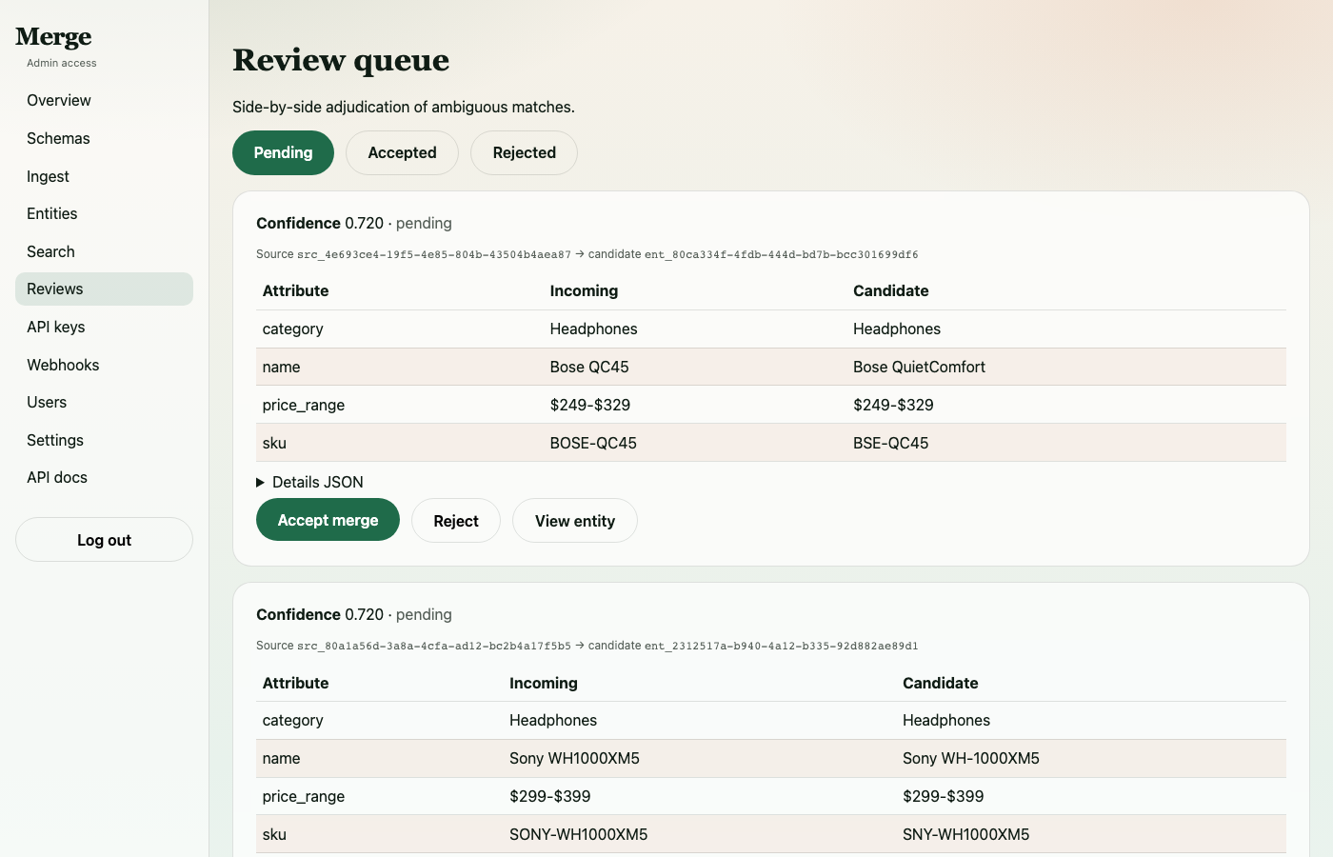Screen dimensions: 1333x857
Task: Select the incoming name 'Bose QC45'
Action: click(589, 367)
